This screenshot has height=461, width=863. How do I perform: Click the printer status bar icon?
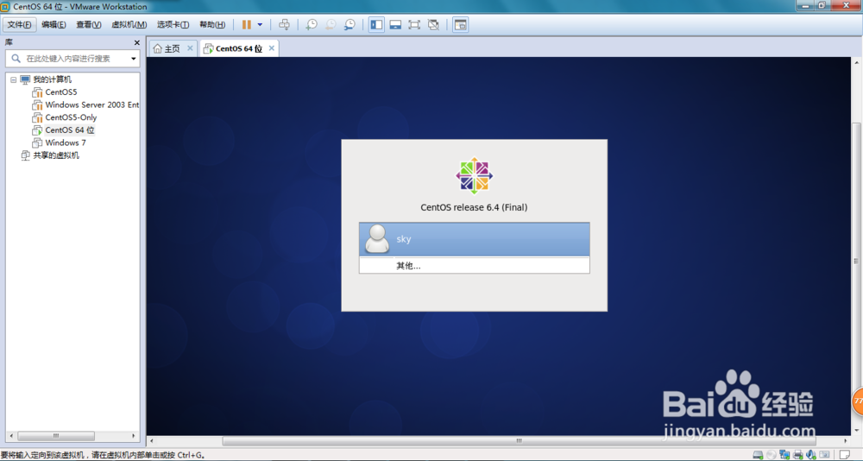click(x=798, y=455)
